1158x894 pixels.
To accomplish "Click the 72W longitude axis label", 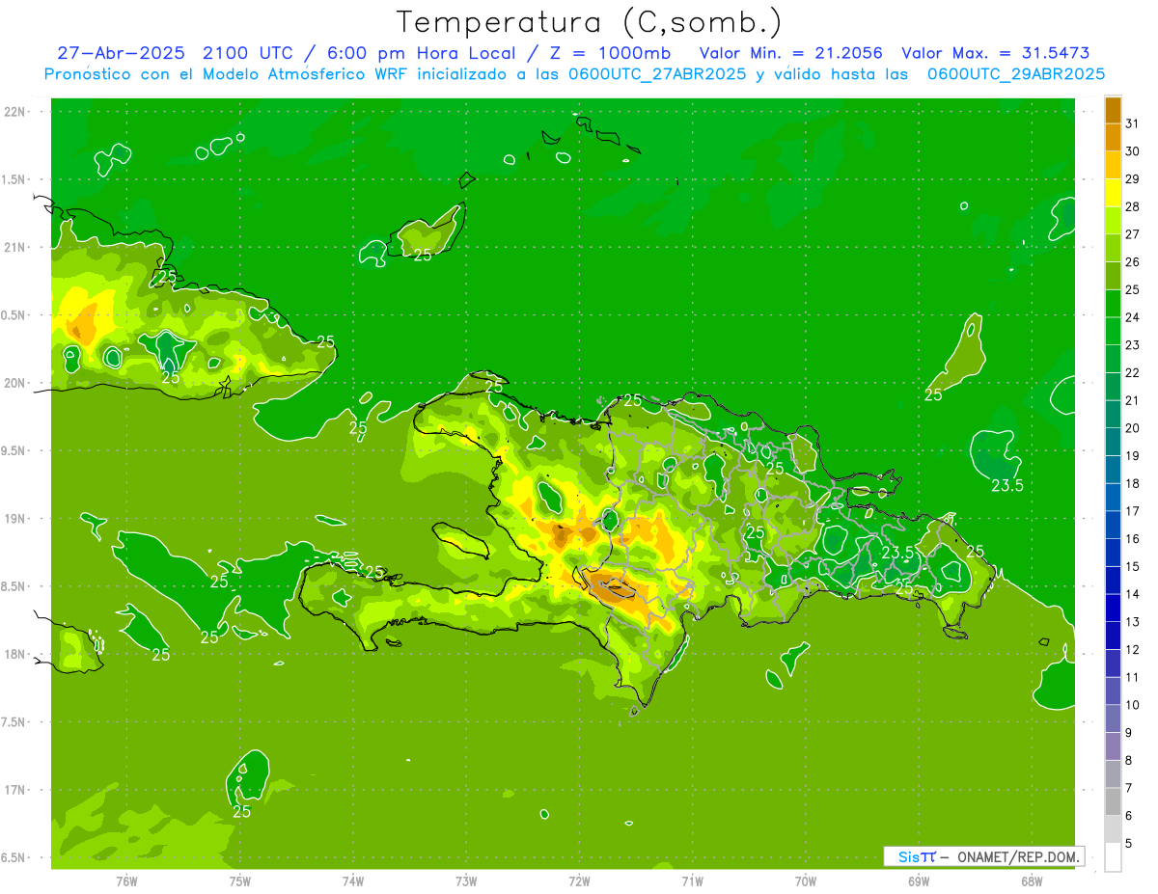I will (x=579, y=881).
